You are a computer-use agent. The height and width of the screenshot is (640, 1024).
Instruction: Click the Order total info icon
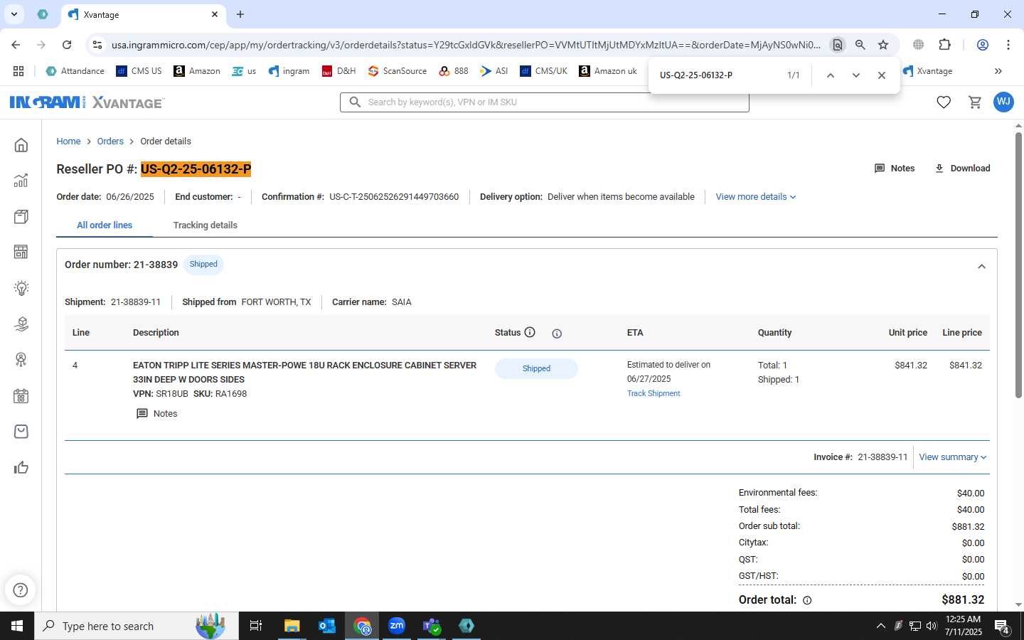(807, 600)
